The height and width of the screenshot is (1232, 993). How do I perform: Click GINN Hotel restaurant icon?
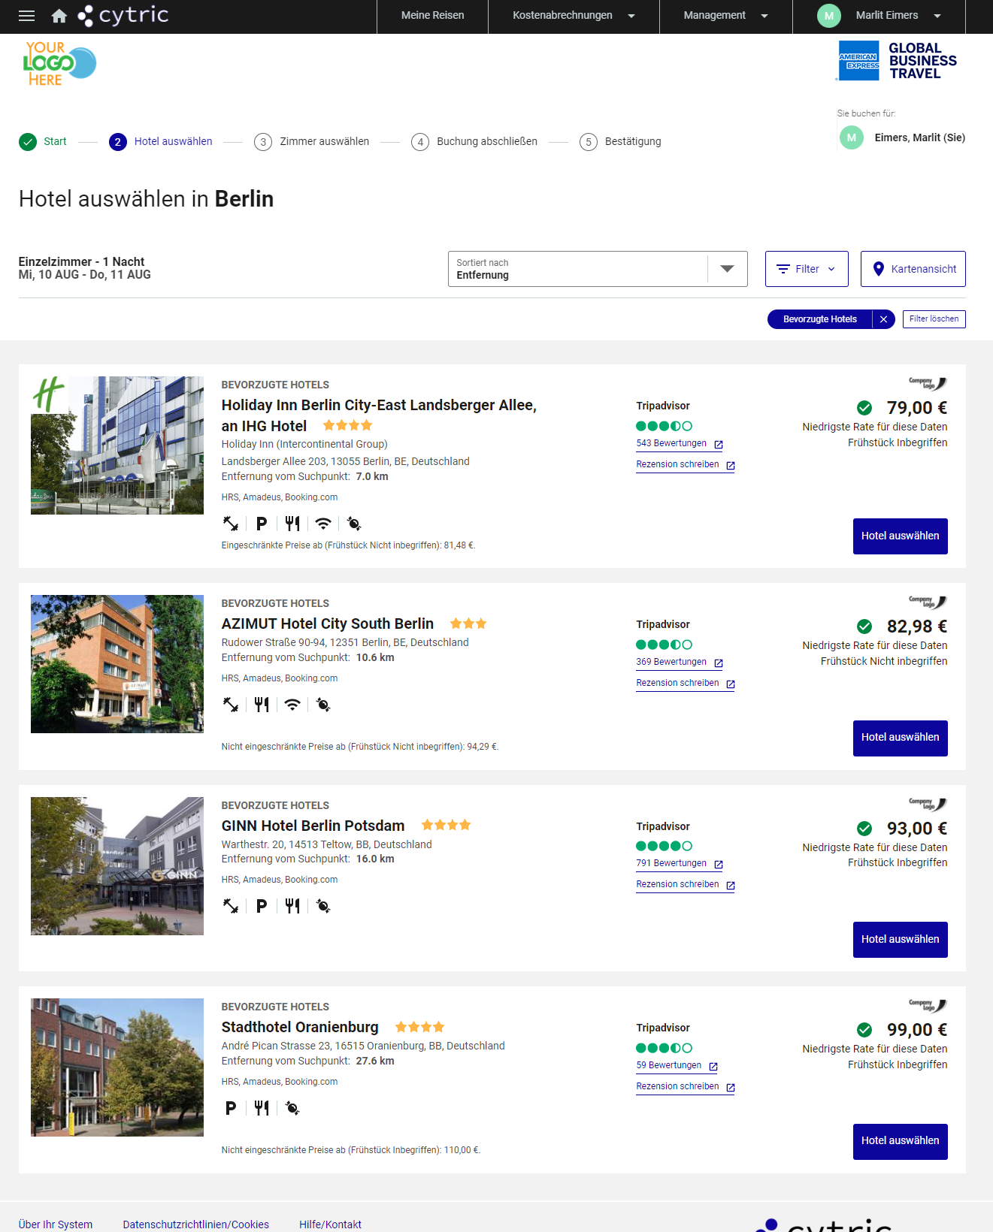coord(292,906)
